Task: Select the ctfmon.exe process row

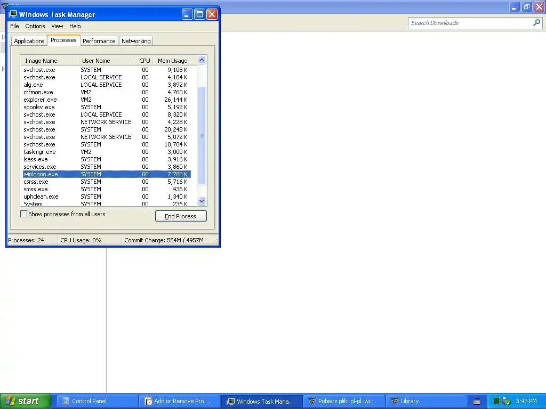Action: (x=107, y=92)
